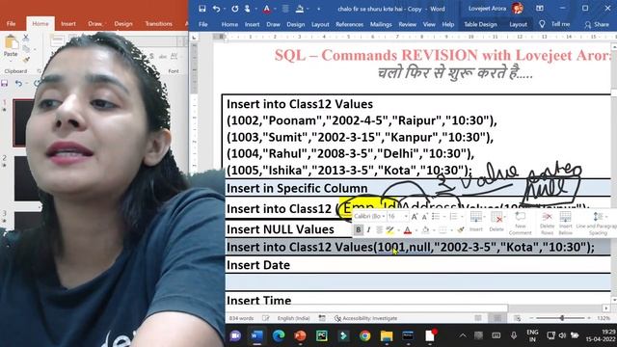Open highlight color dropdown arrow in mini toolbar
The width and height of the screenshot is (617, 347).
pos(398,230)
